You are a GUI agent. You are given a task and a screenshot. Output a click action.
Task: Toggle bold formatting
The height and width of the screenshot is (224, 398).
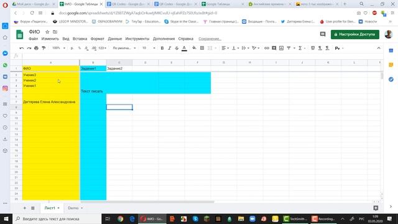[x=162, y=48]
